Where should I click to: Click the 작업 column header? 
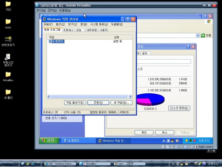(x=79, y=37)
